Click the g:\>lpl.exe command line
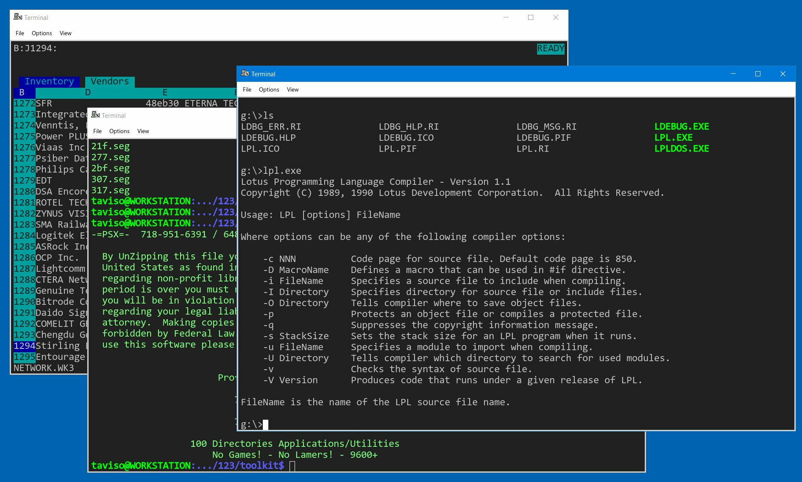The height and width of the screenshot is (482, 802). [271, 170]
